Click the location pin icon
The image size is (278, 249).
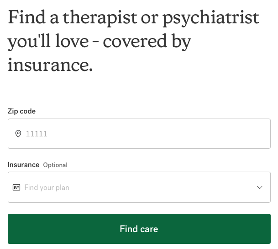click(x=18, y=134)
